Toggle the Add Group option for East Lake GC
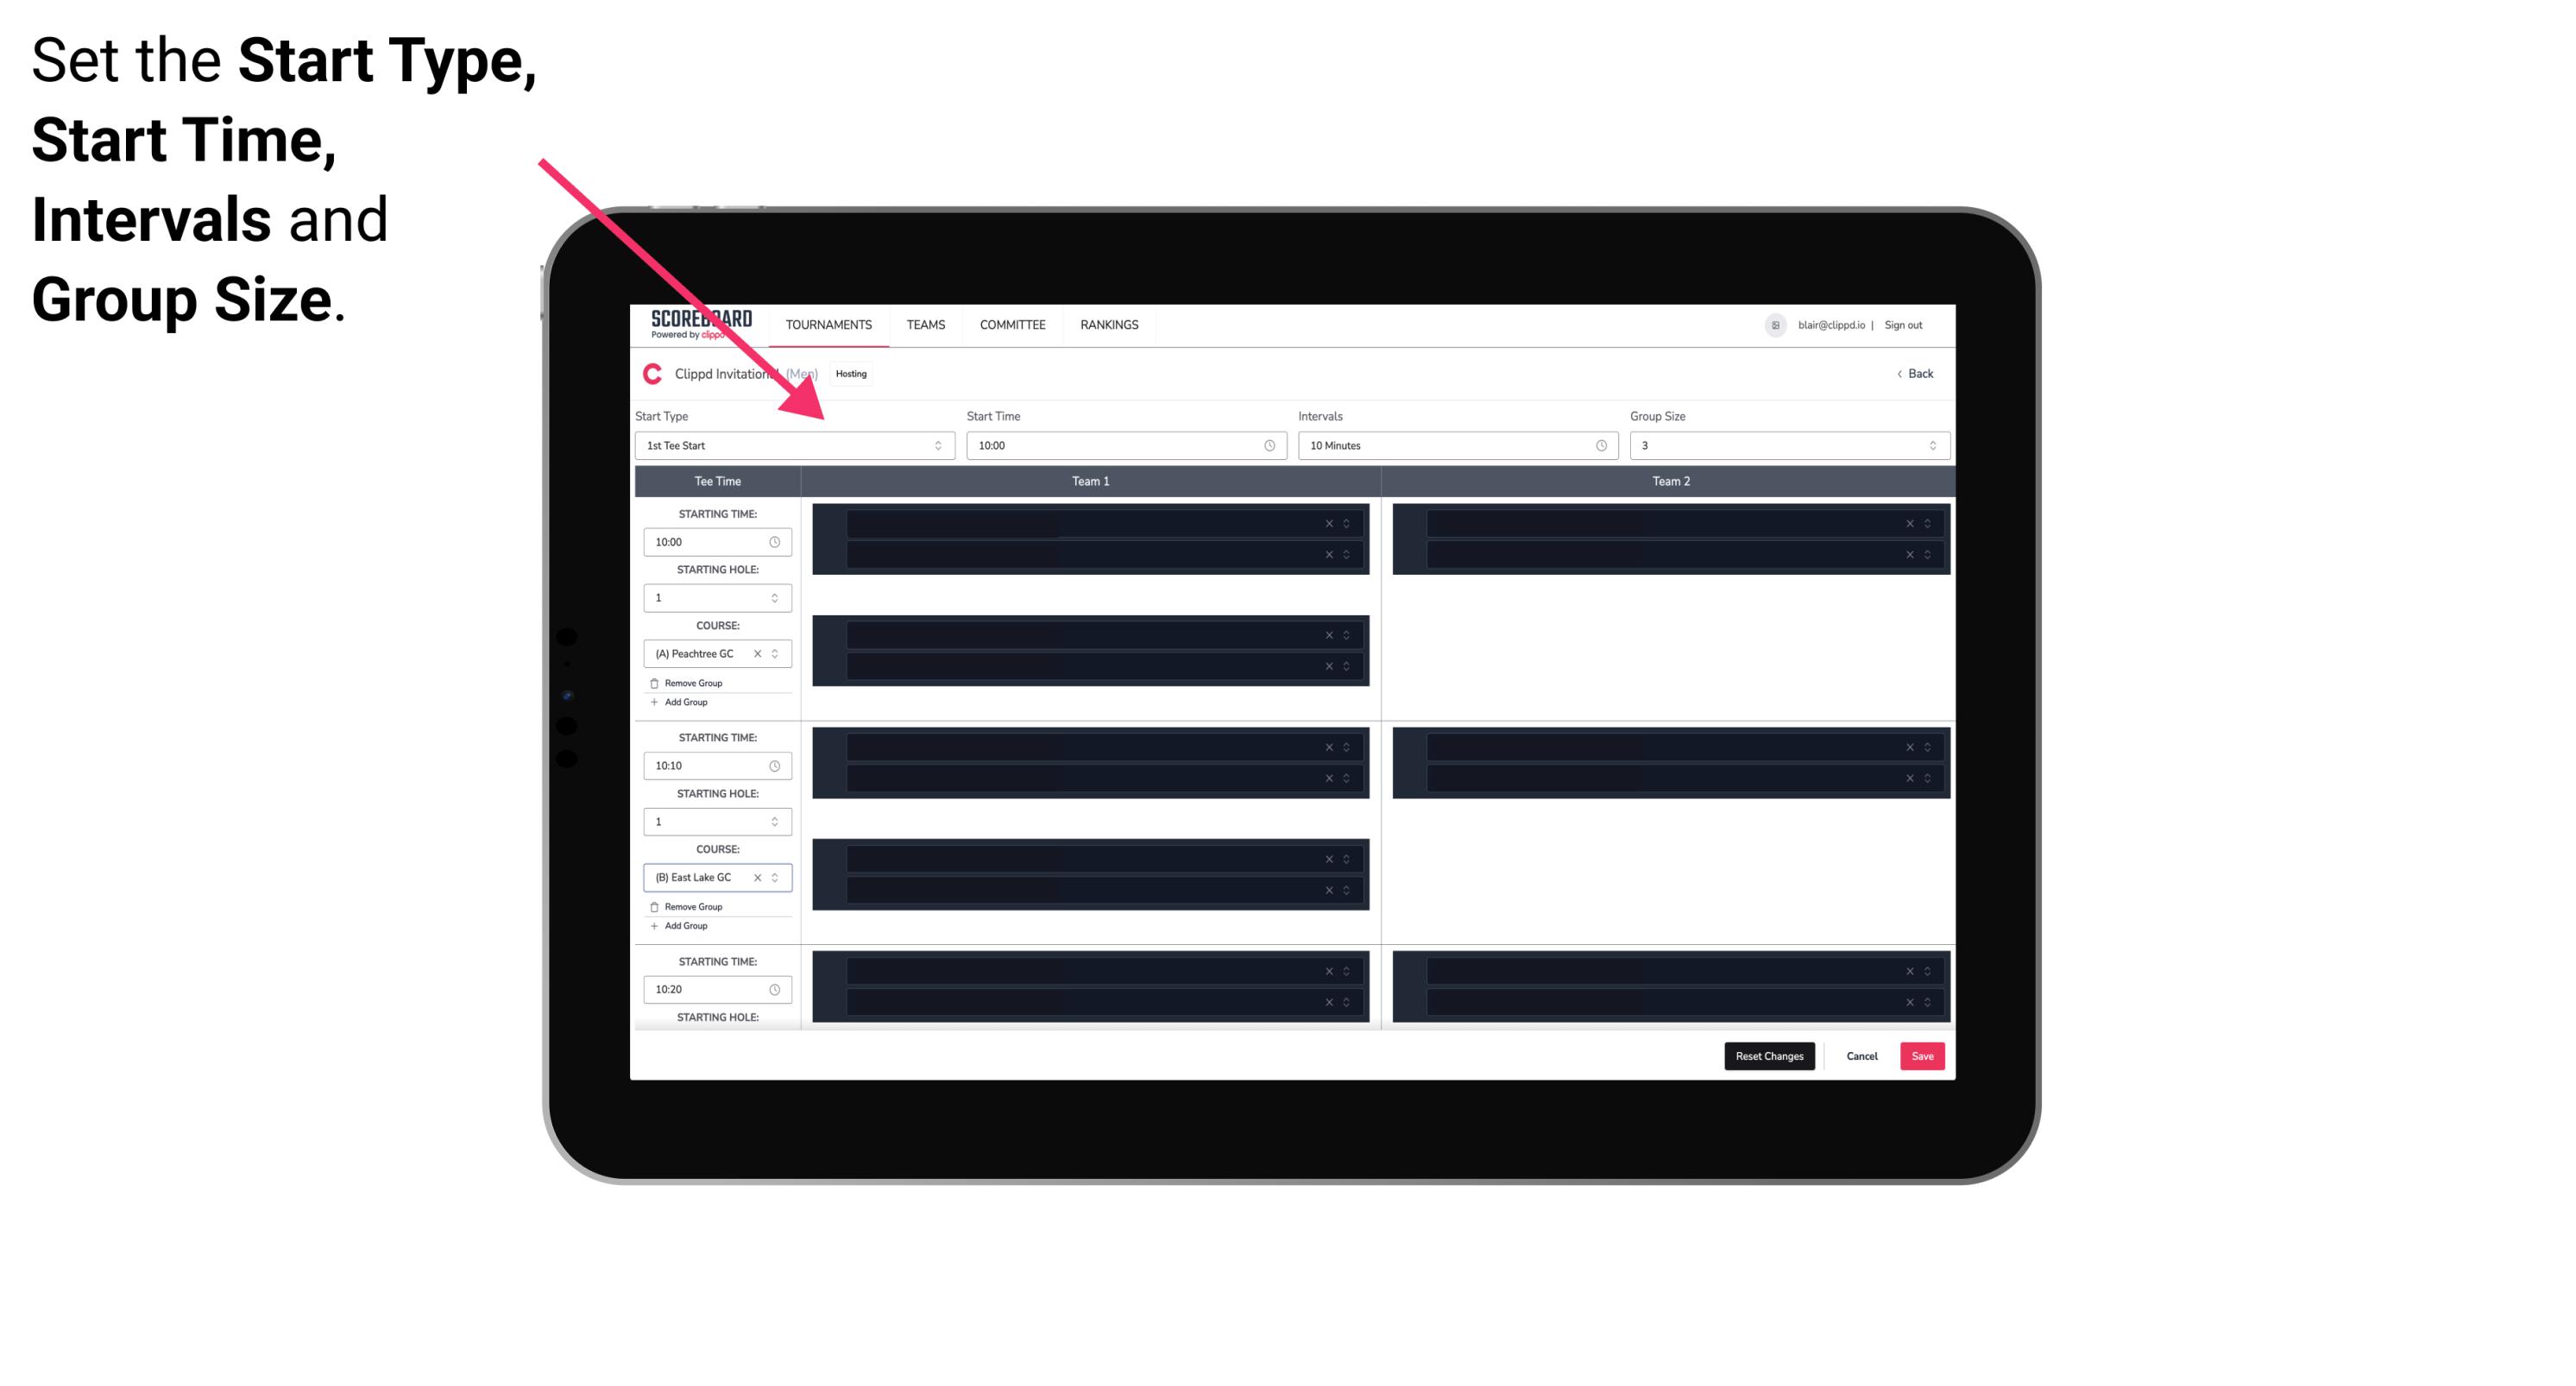Viewport: 2576px width, 1386px height. point(683,925)
